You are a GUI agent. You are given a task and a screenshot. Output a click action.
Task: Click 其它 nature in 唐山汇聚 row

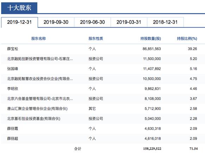pyautogui.click(x=92, y=109)
